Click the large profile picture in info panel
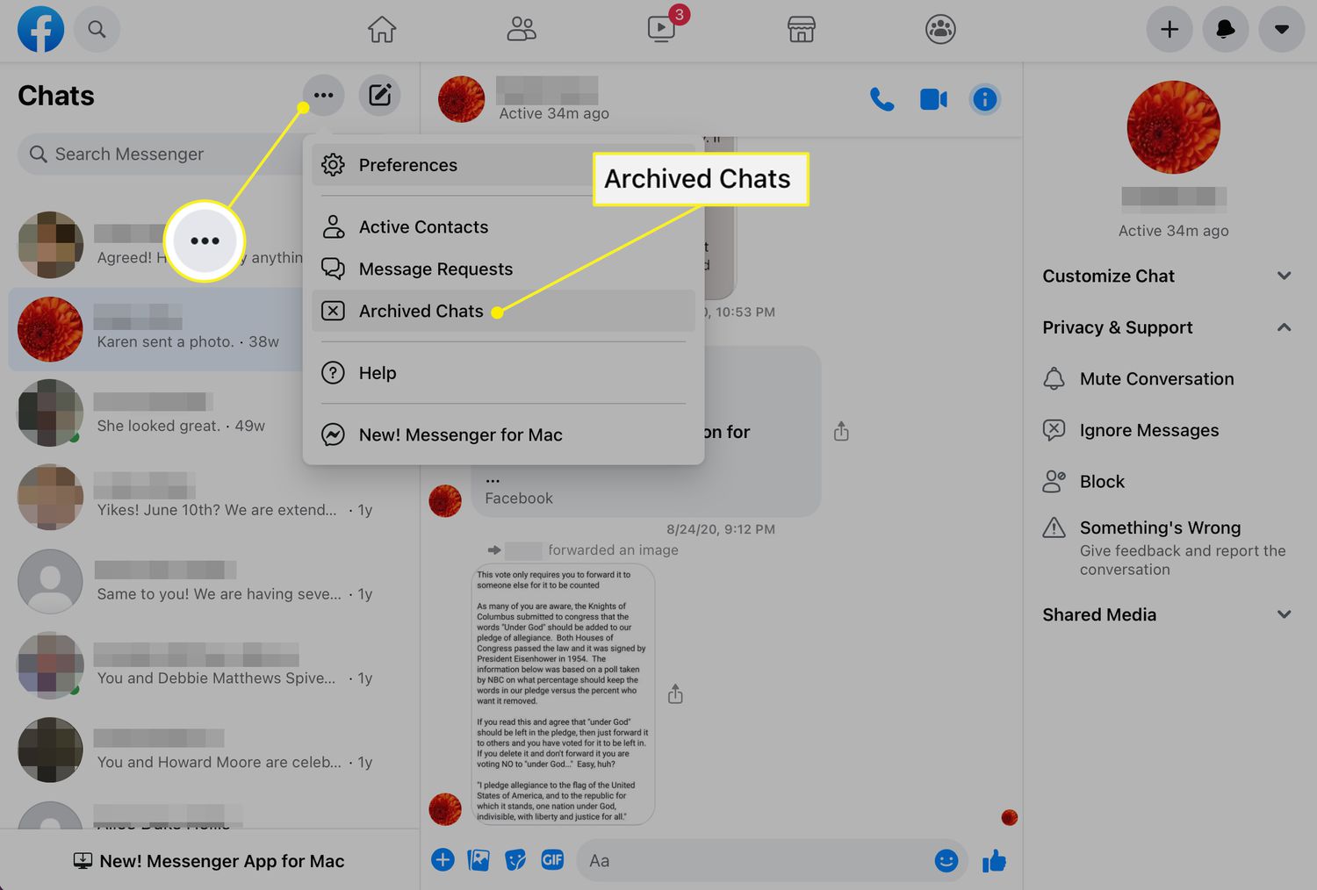The height and width of the screenshot is (890, 1317). pos(1173,127)
